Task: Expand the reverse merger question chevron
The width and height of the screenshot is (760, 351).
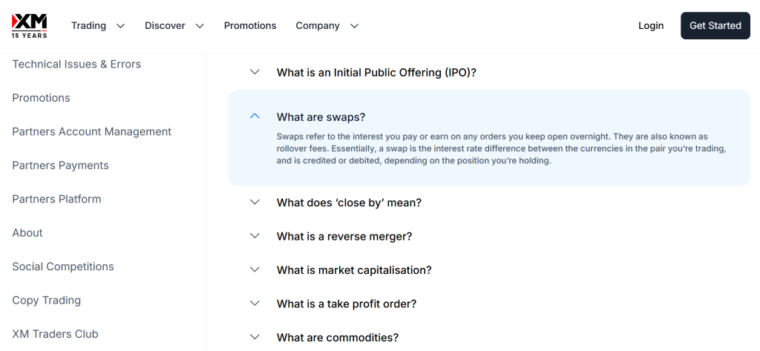Action: click(x=255, y=236)
